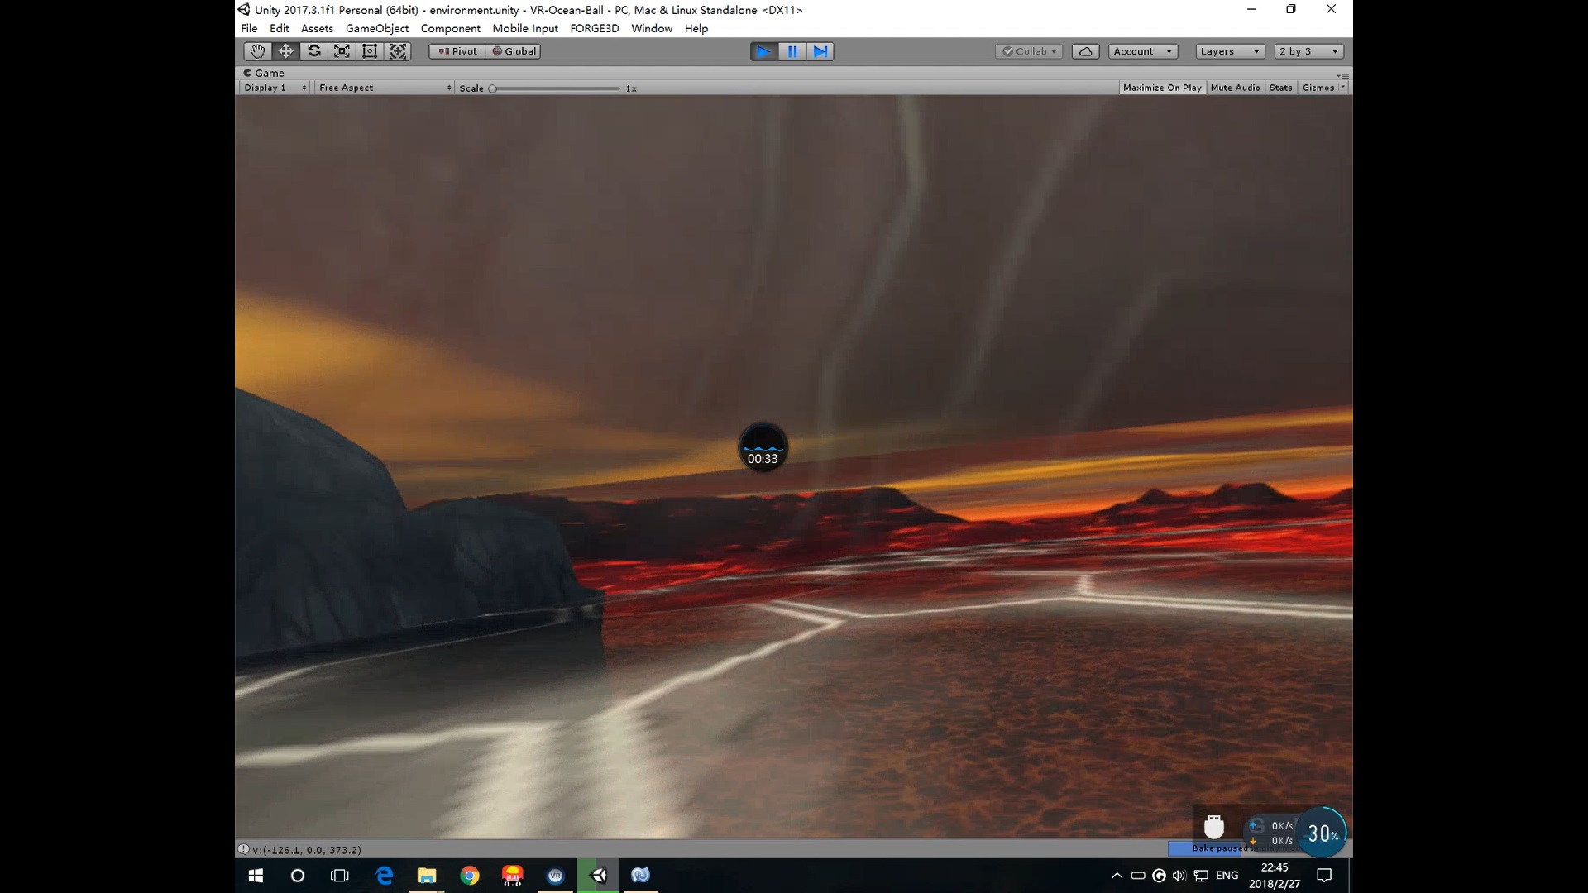Open the GameObject menu
The image size is (1588, 893).
(377, 28)
